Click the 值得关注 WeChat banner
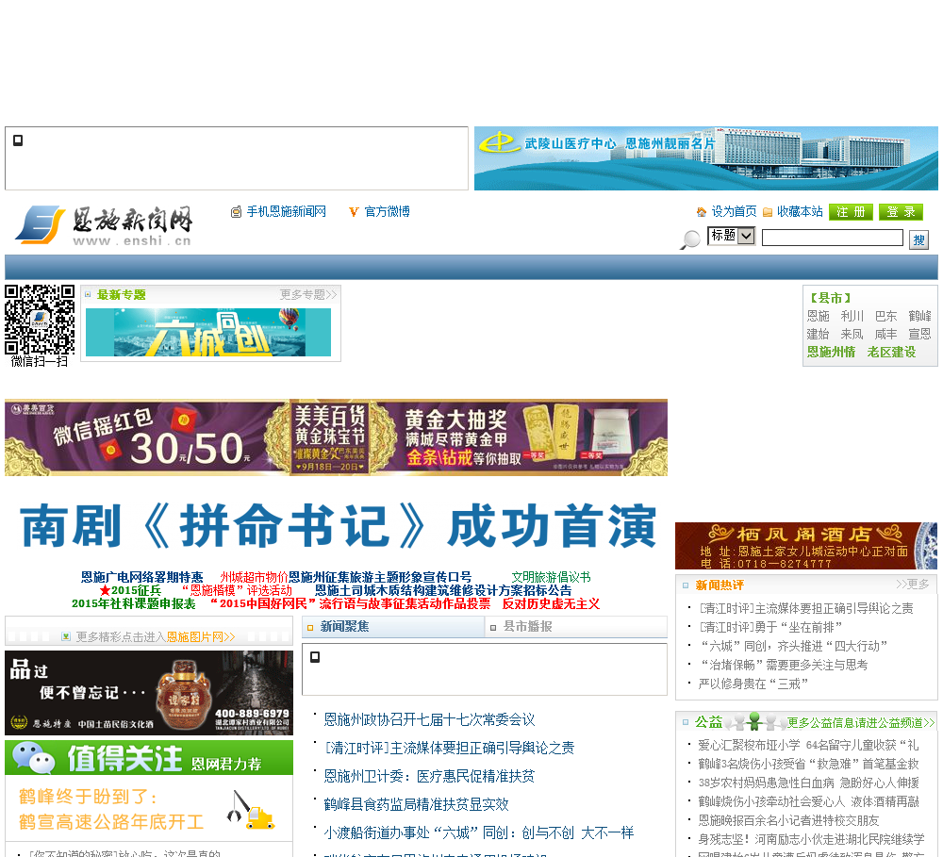Viewport: 943px width, 857px height. 149,758
